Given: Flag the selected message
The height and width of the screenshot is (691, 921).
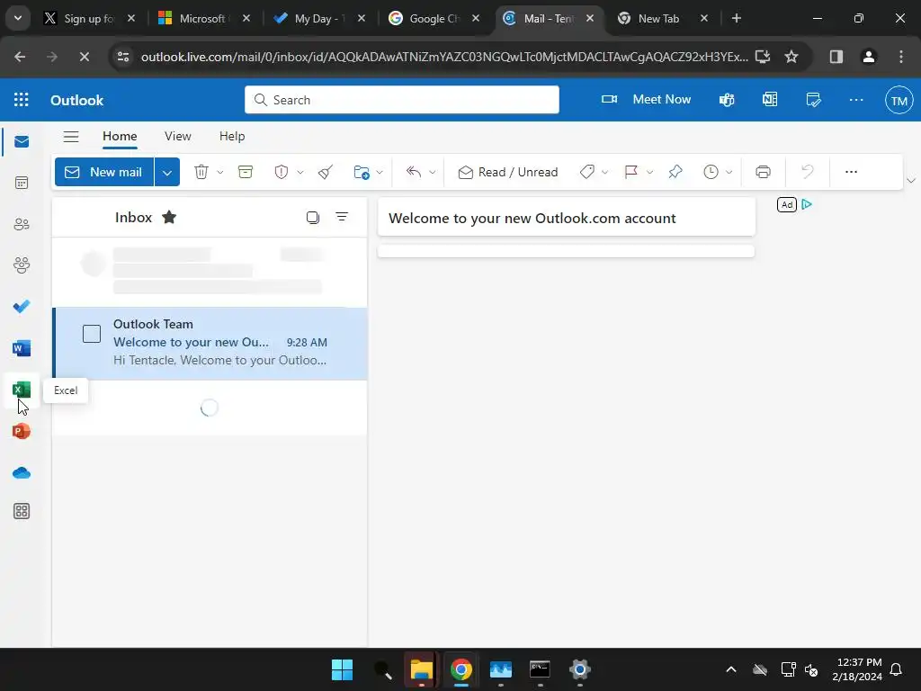Looking at the screenshot, I should (631, 172).
